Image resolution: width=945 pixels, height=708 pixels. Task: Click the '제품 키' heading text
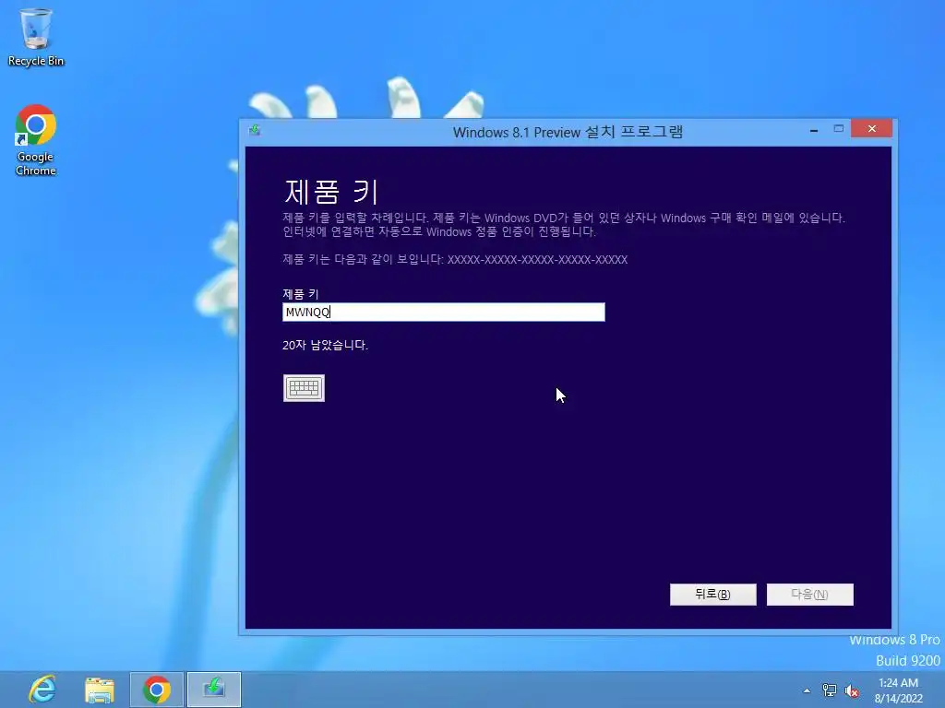coord(331,192)
